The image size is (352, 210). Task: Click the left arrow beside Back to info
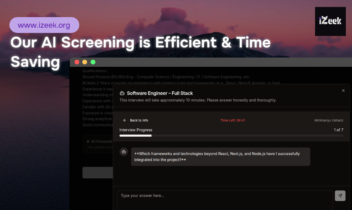125,120
